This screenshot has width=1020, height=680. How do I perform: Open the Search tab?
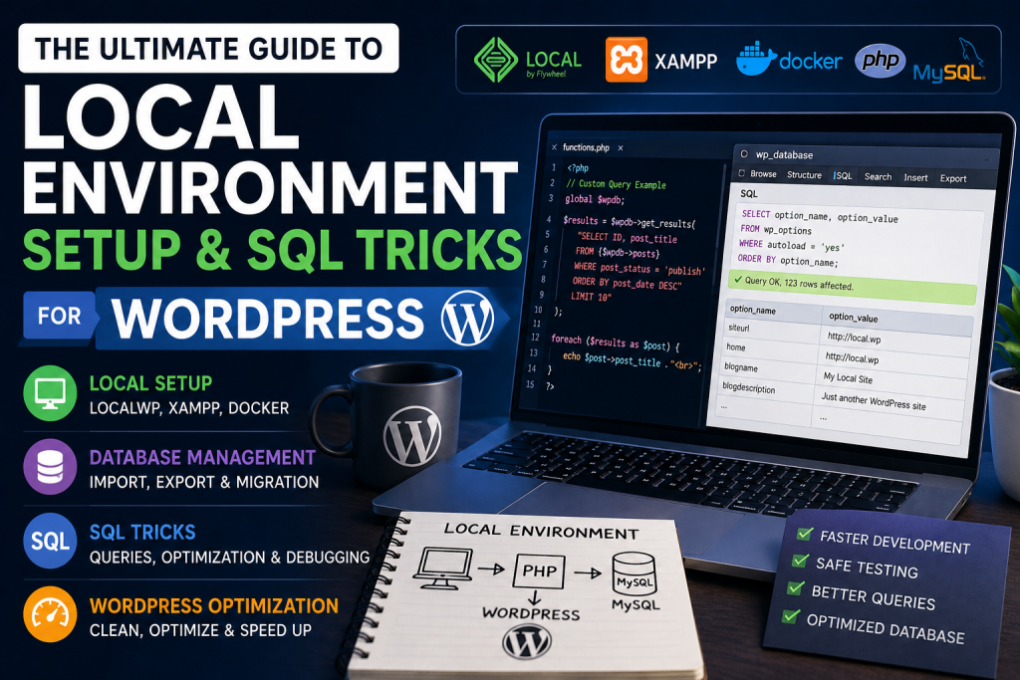(x=878, y=177)
